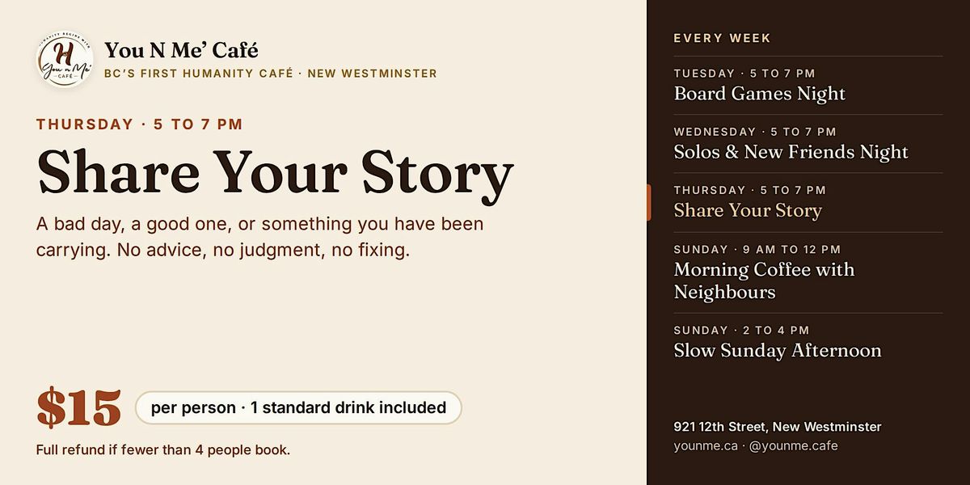The width and height of the screenshot is (970, 485).
Task: Open the @younme.cafe social handle
Action: 793,446
